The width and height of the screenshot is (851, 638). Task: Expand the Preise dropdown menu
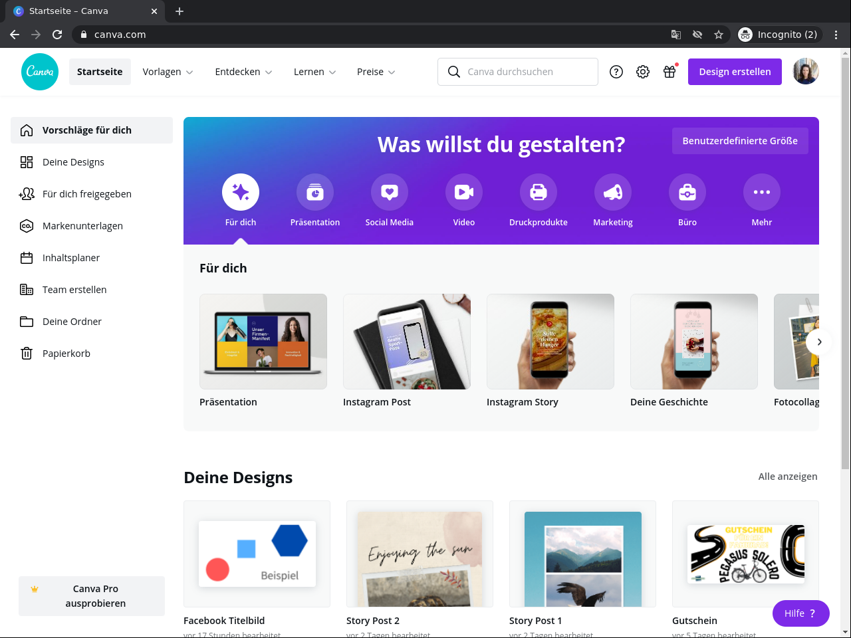tap(376, 72)
